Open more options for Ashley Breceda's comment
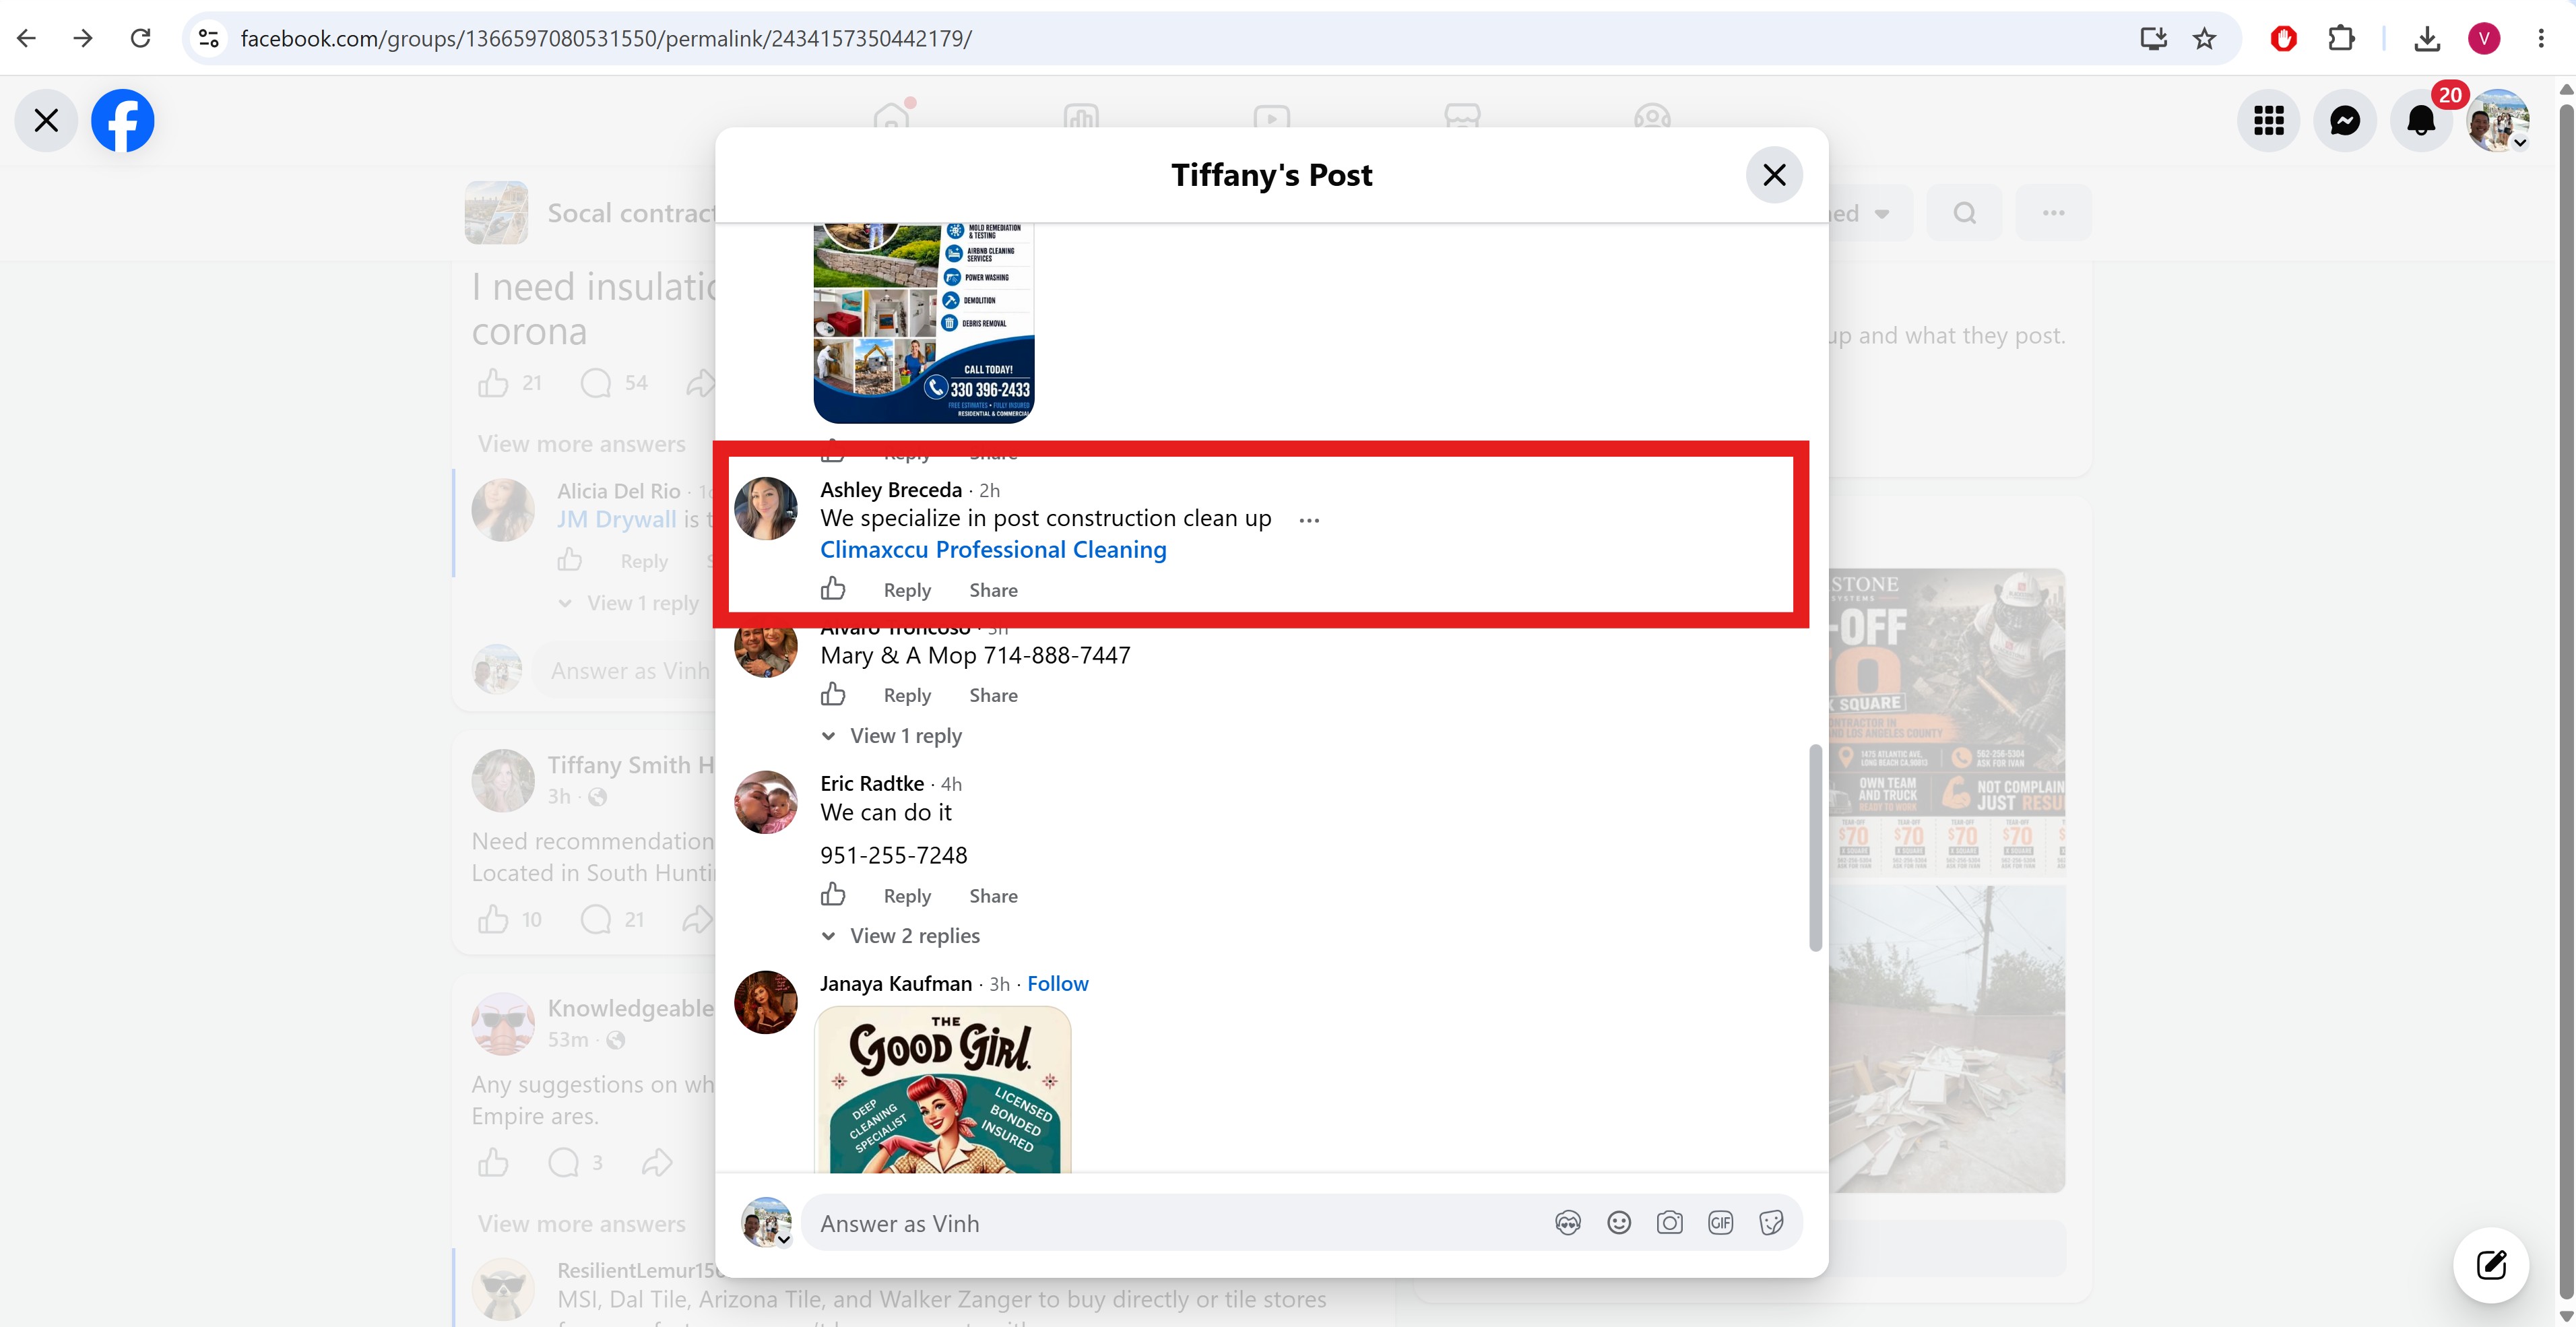 (1309, 520)
